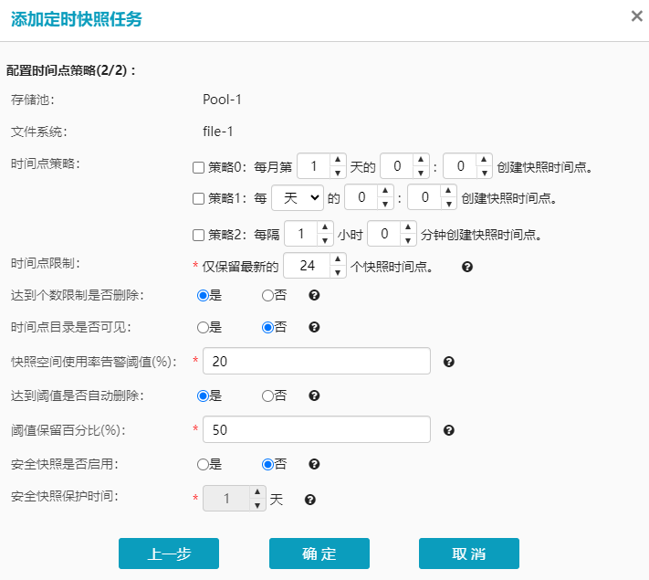
Task: Click the 取消 button
Action: (469, 554)
